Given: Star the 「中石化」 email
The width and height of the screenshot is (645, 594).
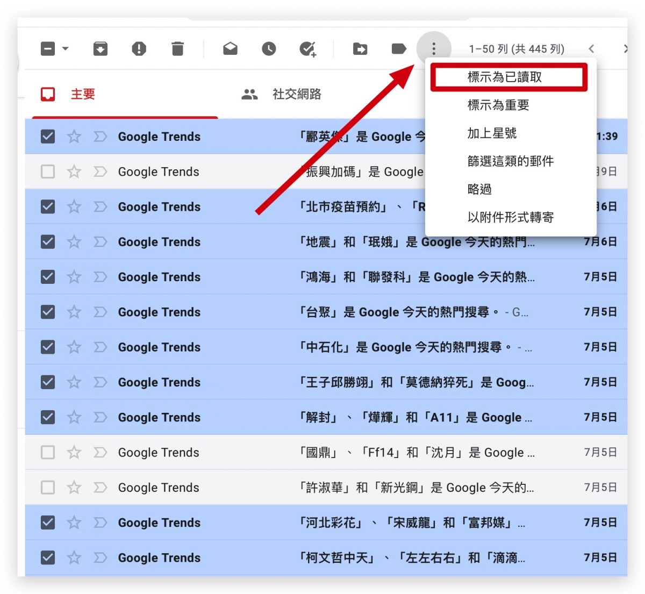Looking at the screenshot, I should click(x=74, y=347).
